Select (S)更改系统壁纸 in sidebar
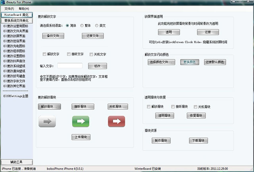Viewport: 254px width, 172px height. click(14, 66)
